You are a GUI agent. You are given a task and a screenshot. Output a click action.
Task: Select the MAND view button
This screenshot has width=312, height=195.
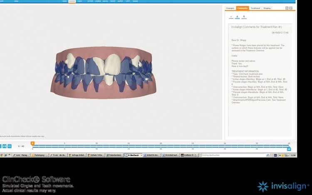pos(135,1)
